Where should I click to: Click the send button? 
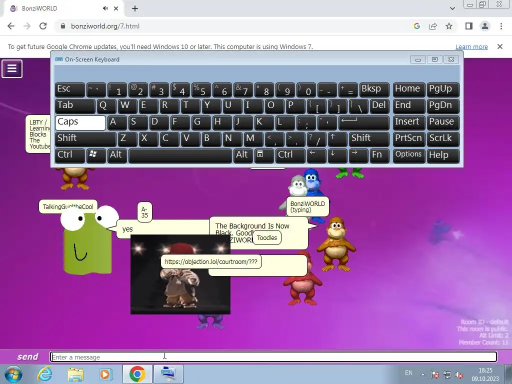(x=28, y=356)
